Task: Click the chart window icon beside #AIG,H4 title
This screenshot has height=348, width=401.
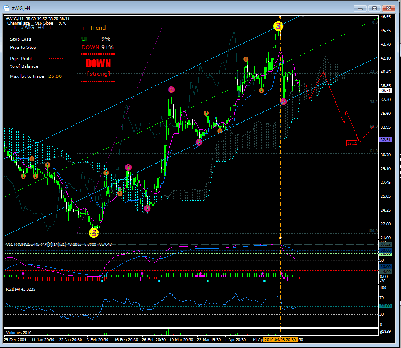Action: pos(6,9)
